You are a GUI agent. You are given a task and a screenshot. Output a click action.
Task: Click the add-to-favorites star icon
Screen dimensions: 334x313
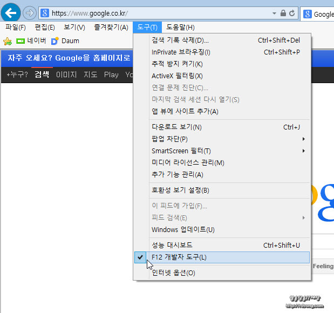click(8, 41)
